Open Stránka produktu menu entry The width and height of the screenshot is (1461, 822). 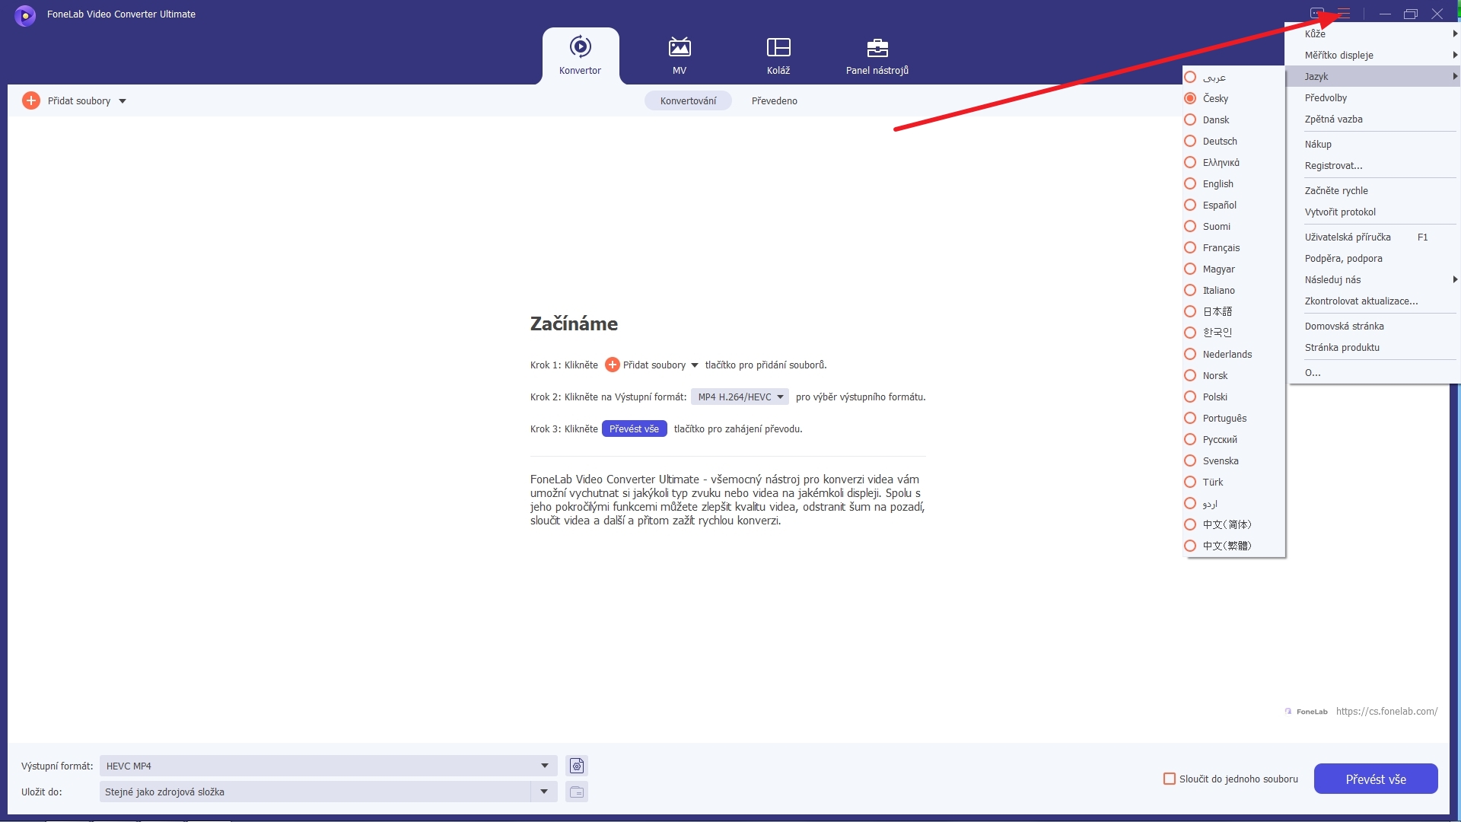[1373, 347]
